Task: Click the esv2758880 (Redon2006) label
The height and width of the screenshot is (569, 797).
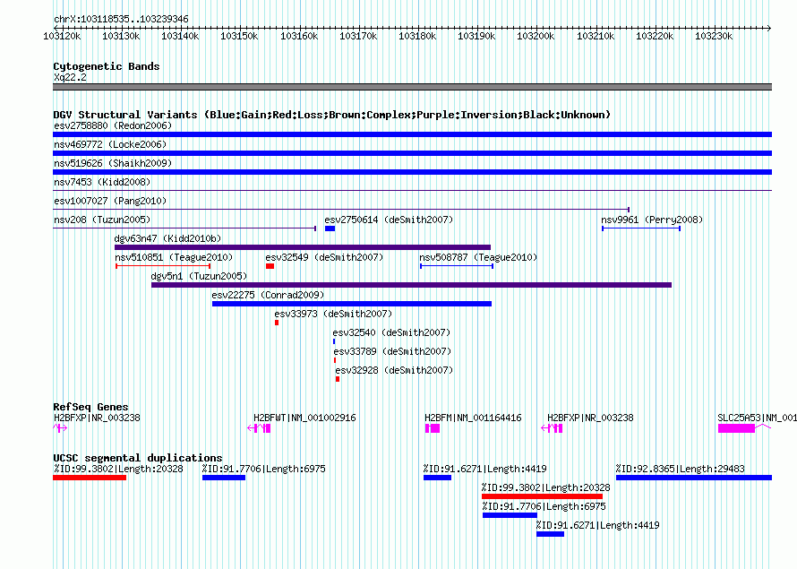Action: 113,125
